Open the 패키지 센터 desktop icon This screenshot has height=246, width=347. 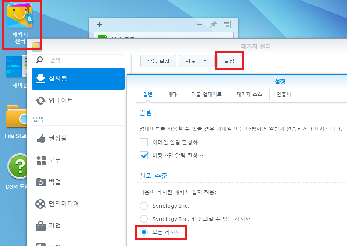21,18
